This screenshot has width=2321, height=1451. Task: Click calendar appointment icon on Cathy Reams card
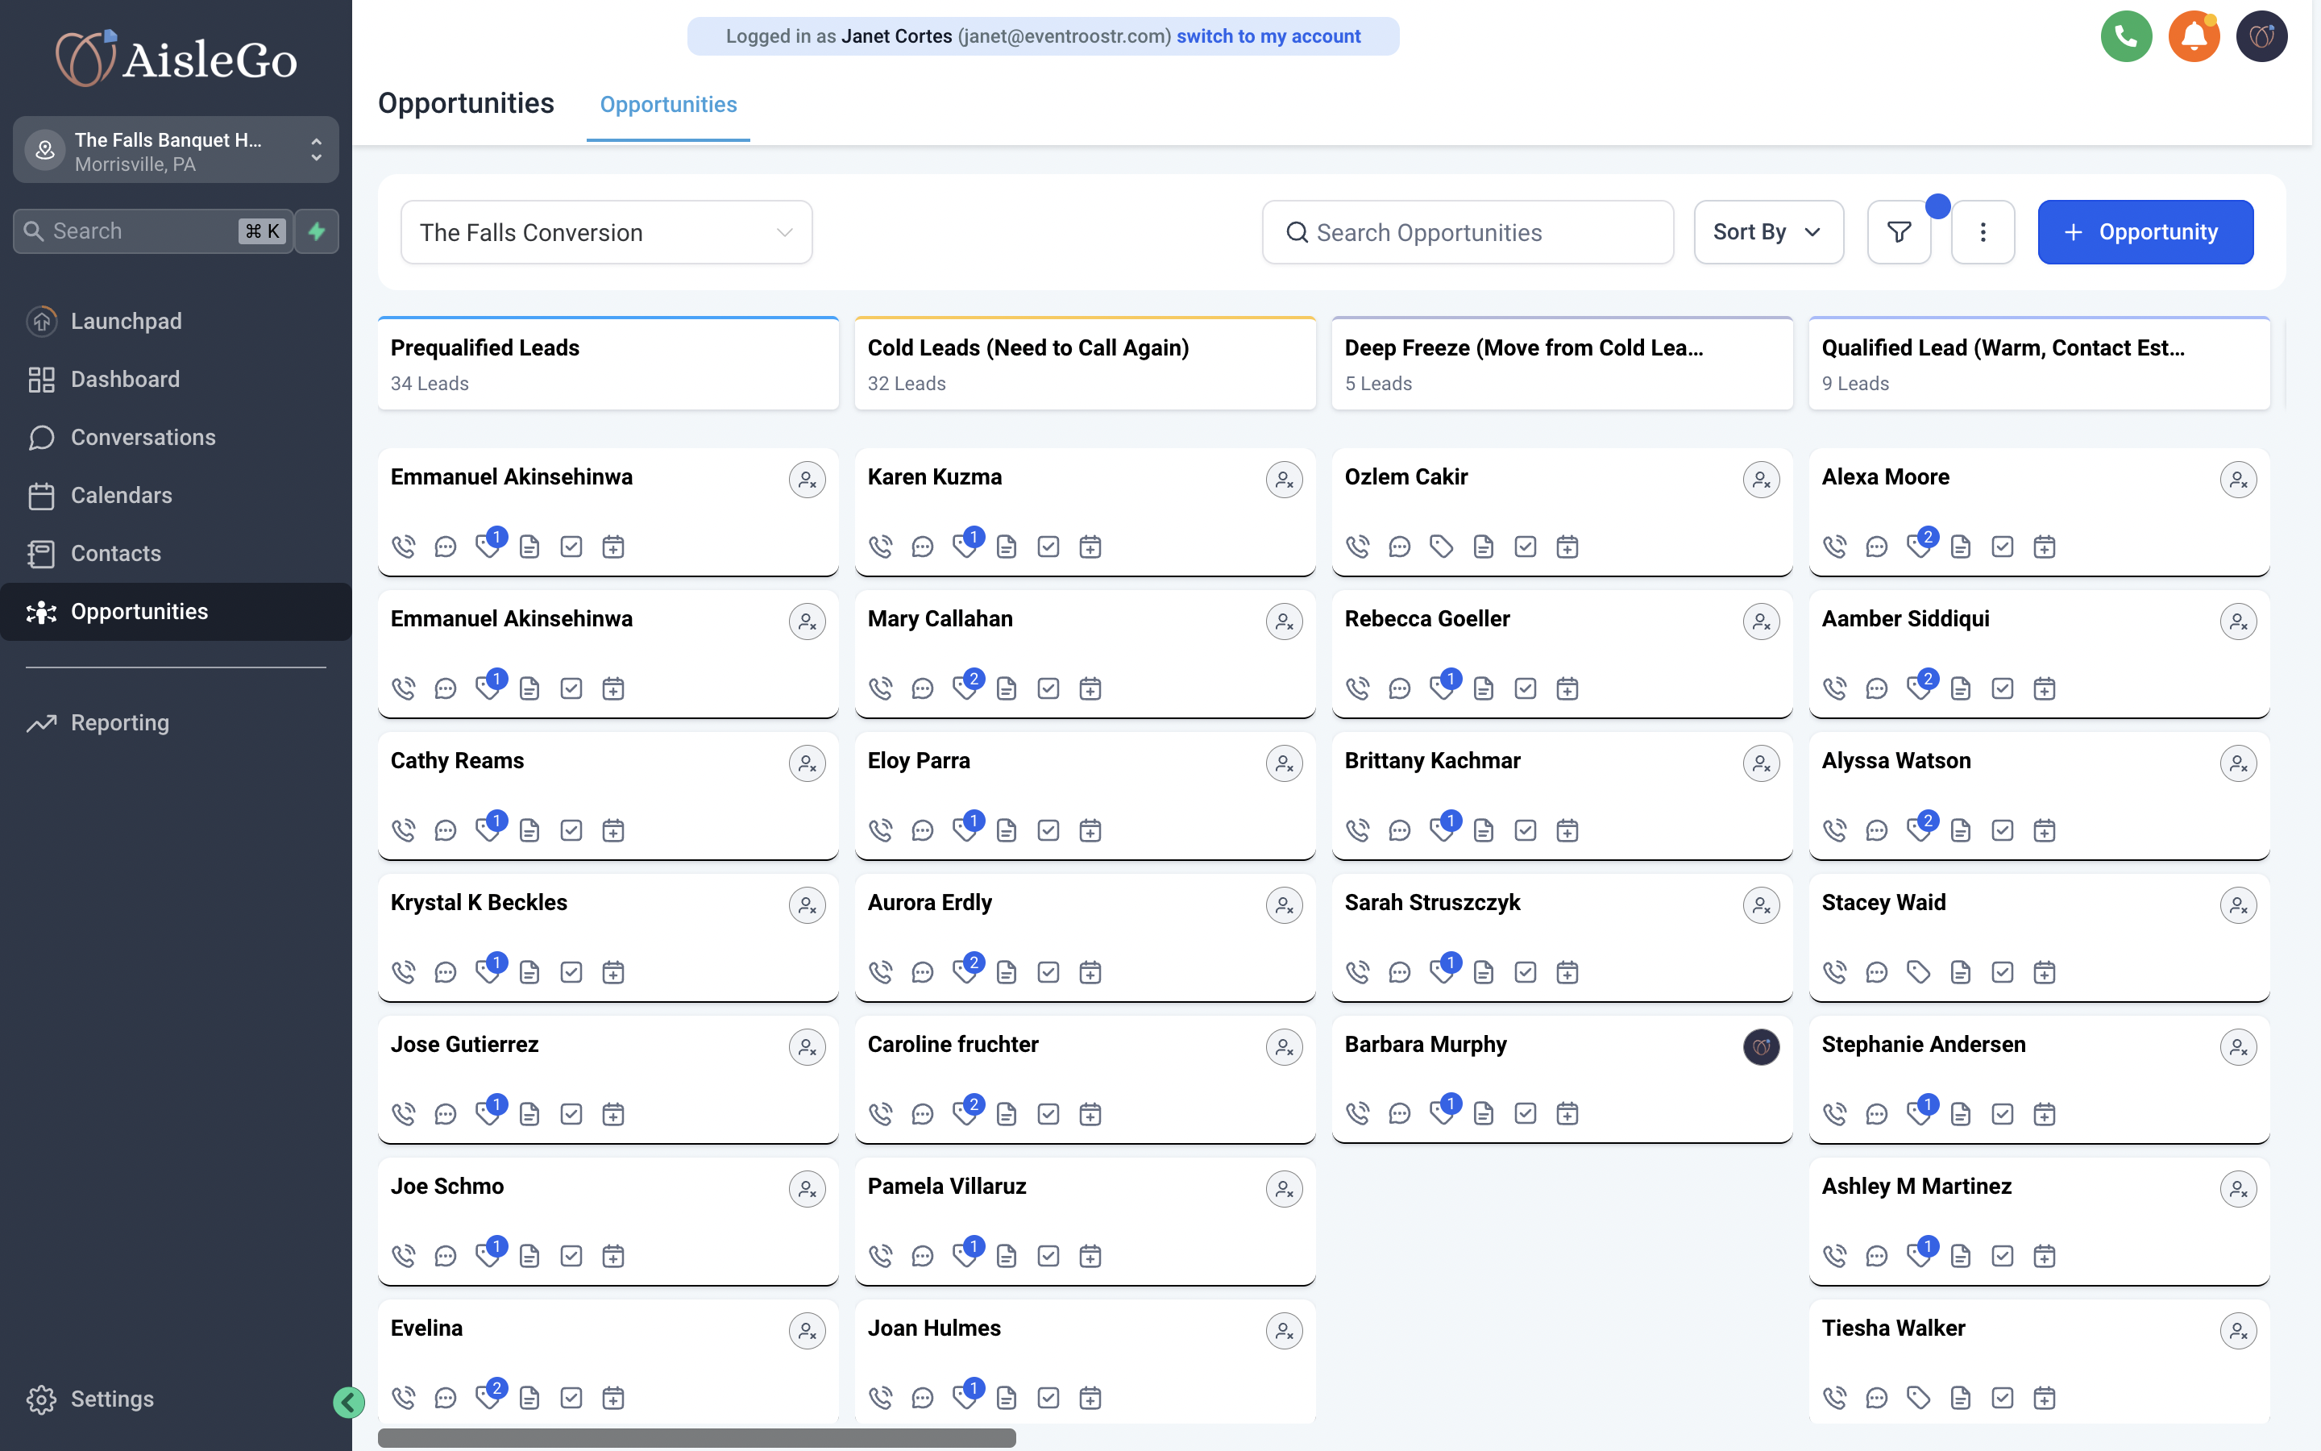pos(612,830)
